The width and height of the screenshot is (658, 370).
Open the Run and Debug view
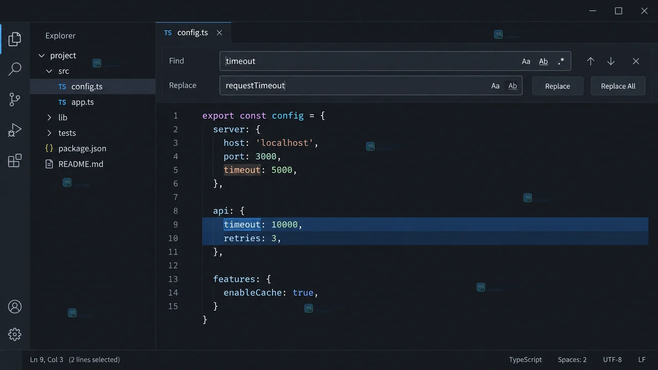coord(15,130)
